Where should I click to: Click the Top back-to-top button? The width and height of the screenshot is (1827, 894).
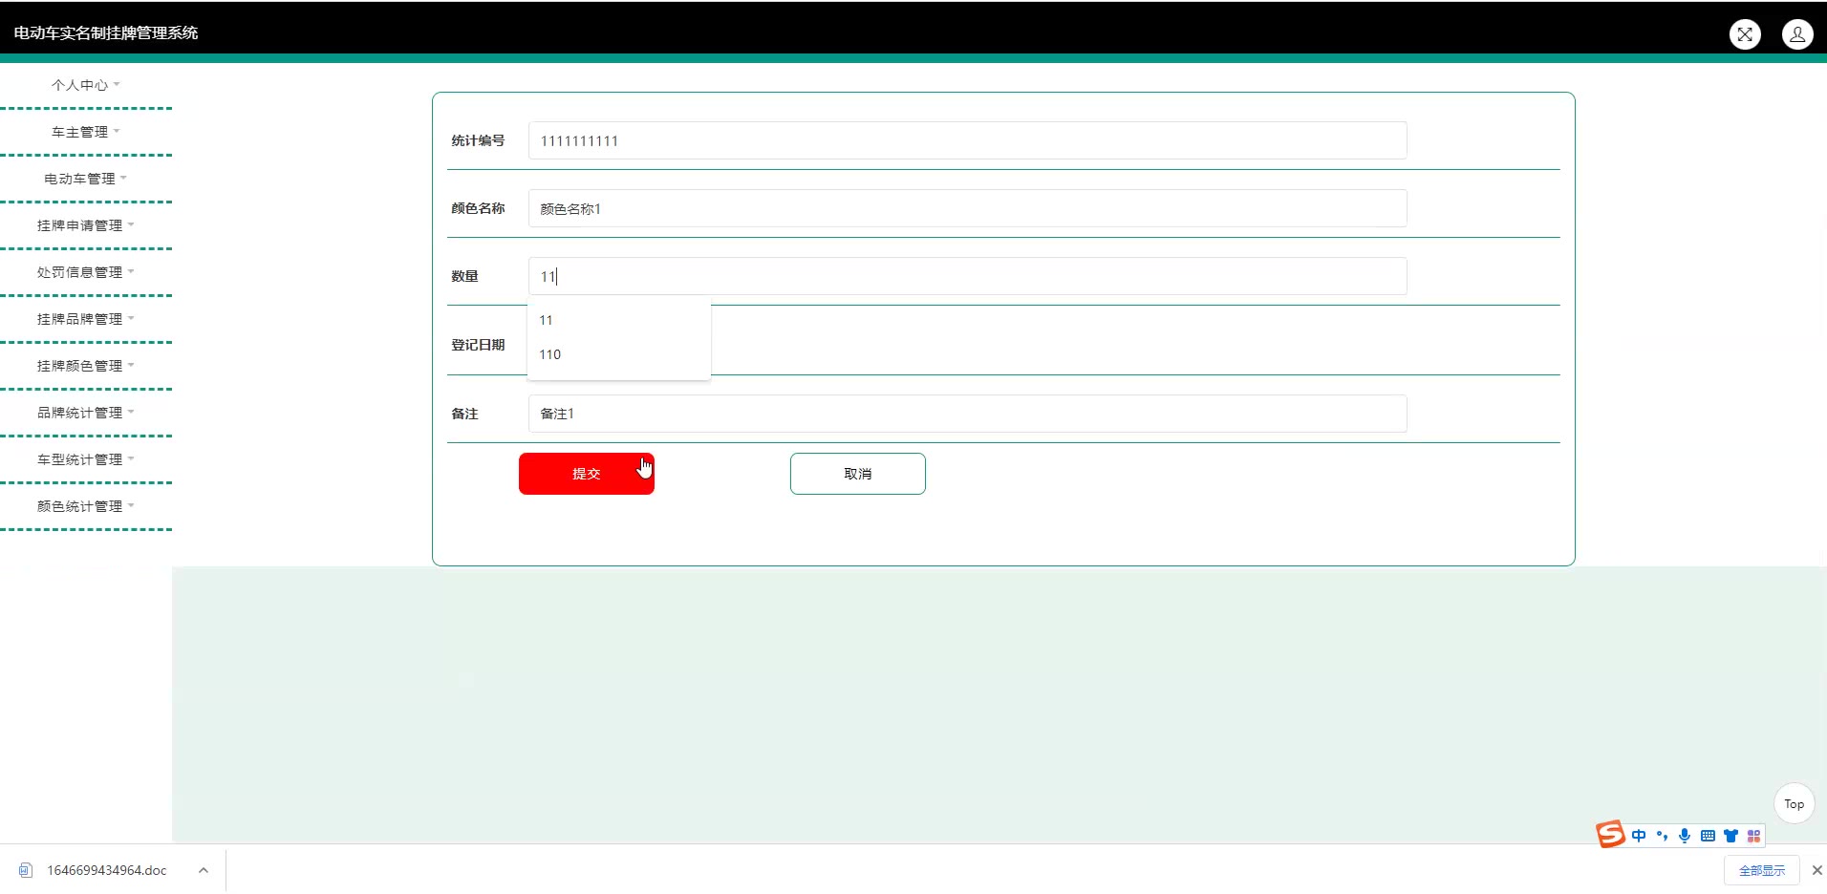tap(1794, 804)
